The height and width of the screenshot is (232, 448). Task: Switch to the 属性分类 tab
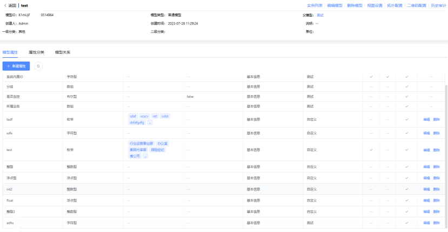(x=36, y=52)
